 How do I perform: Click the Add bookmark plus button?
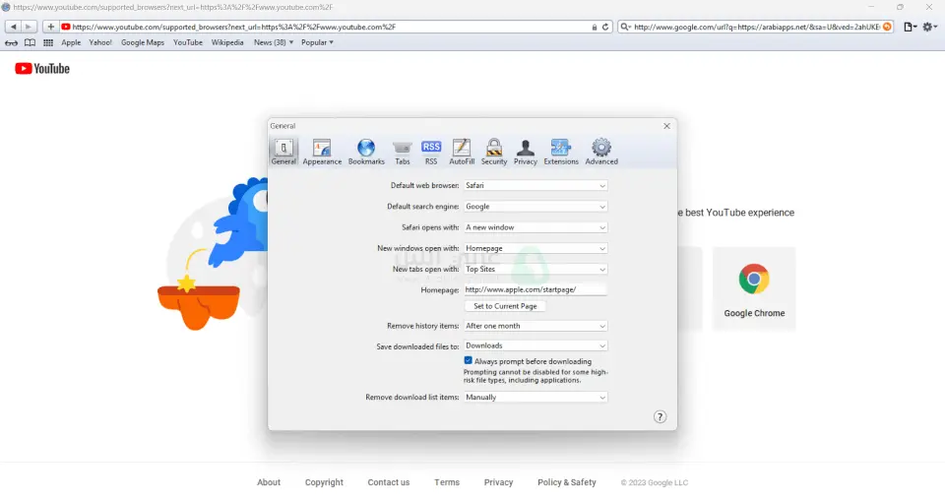point(50,28)
